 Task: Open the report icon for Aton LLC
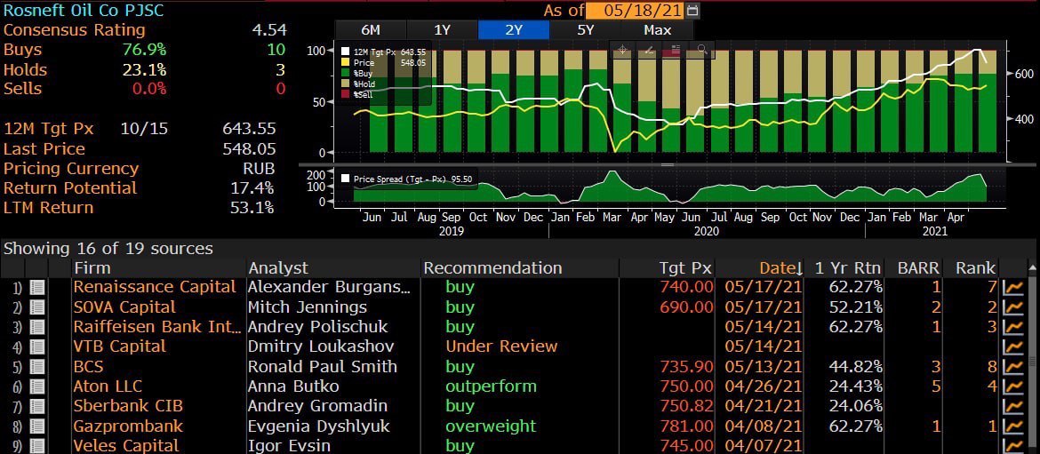(37, 386)
